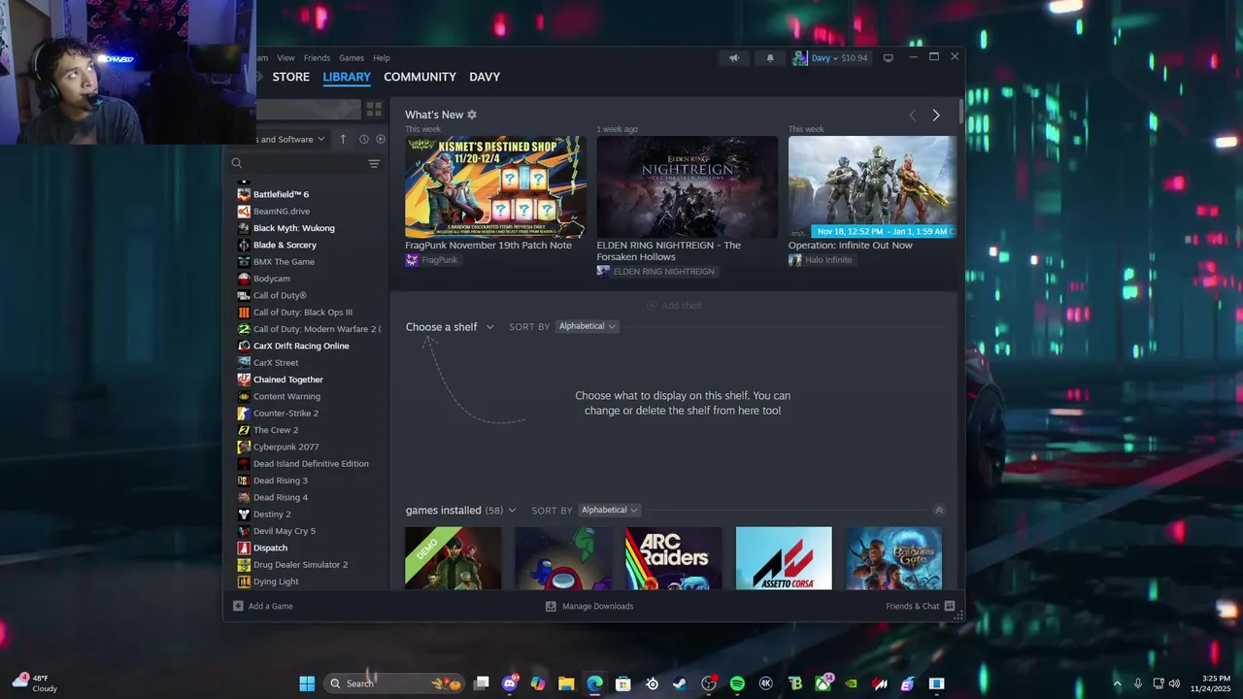The width and height of the screenshot is (1243, 699).
Task: Switch to the COMMUNITY tab
Action: tap(420, 77)
